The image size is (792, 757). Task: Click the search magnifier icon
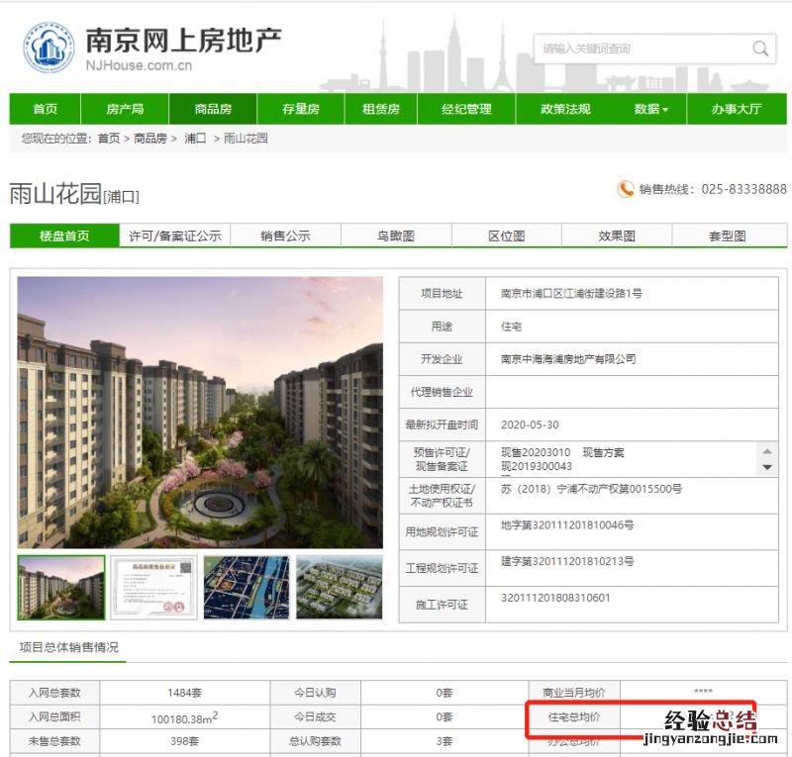pyautogui.click(x=760, y=48)
